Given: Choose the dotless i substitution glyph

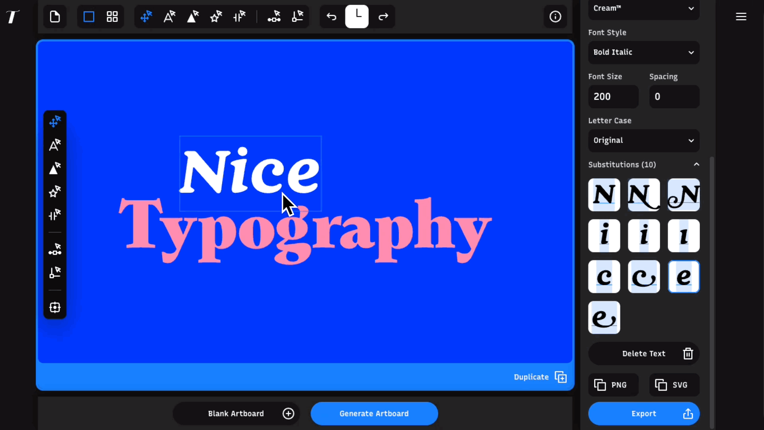Looking at the screenshot, I should tap(684, 236).
